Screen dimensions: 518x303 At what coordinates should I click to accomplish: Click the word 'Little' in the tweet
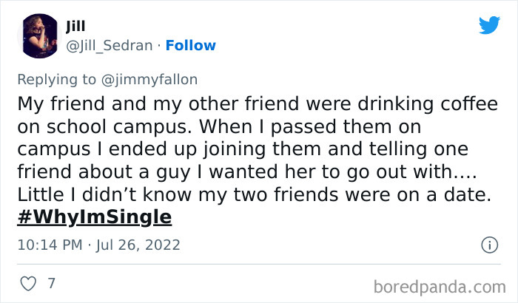(x=37, y=195)
